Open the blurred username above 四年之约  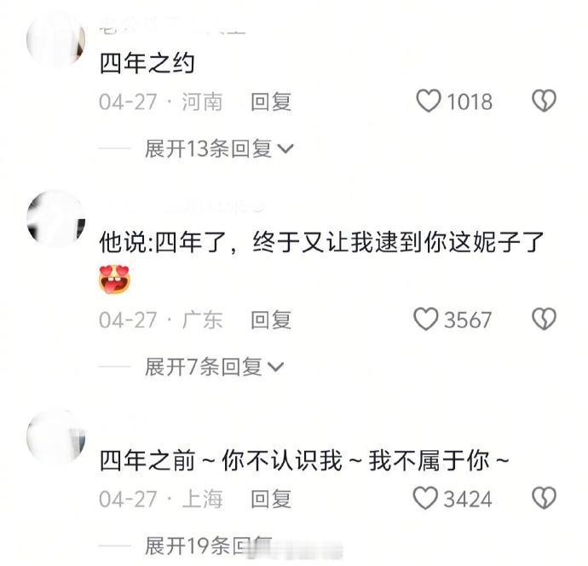click(x=172, y=30)
